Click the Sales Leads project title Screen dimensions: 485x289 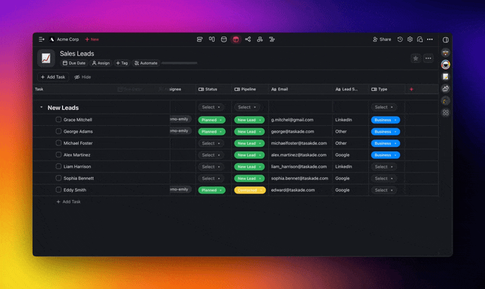(x=77, y=54)
